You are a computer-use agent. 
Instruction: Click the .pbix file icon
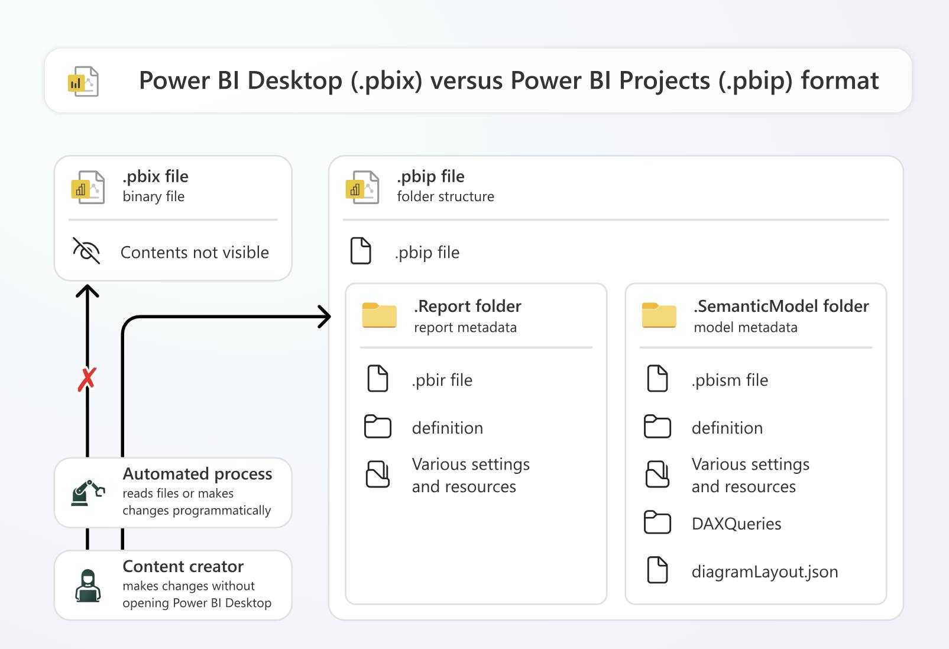(88, 187)
